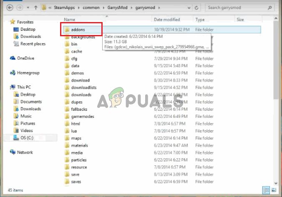Click the Search garrysmod field
Image resolution: width=282 pixels, height=197 pixels.
[240, 8]
